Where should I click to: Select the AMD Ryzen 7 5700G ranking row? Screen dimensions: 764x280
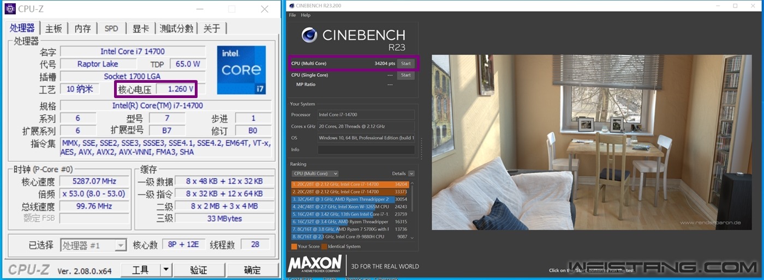click(x=350, y=230)
